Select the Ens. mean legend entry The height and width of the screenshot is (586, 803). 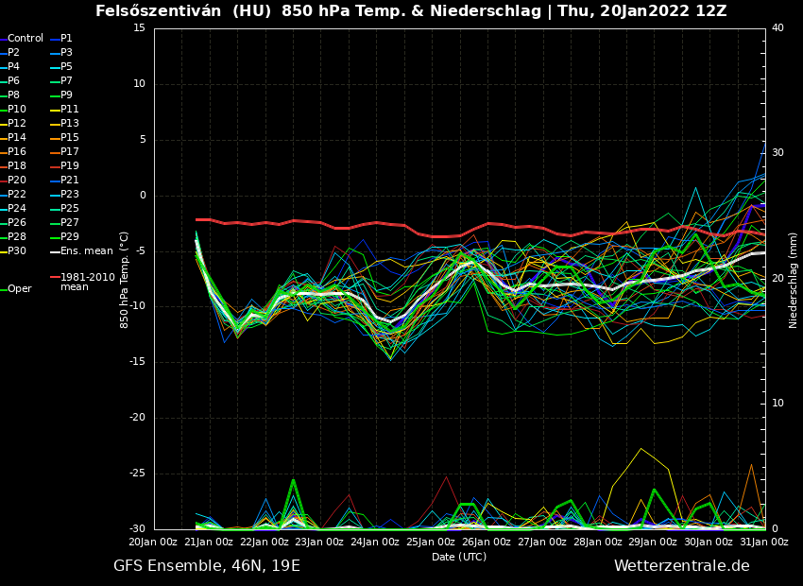86,251
